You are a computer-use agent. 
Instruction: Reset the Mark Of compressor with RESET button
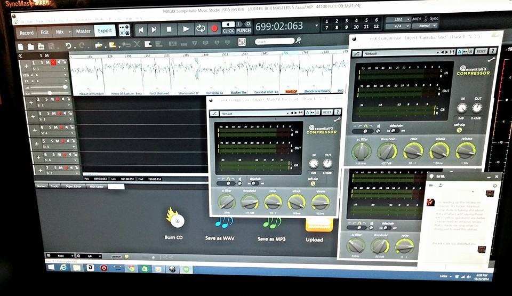[327, 113]
